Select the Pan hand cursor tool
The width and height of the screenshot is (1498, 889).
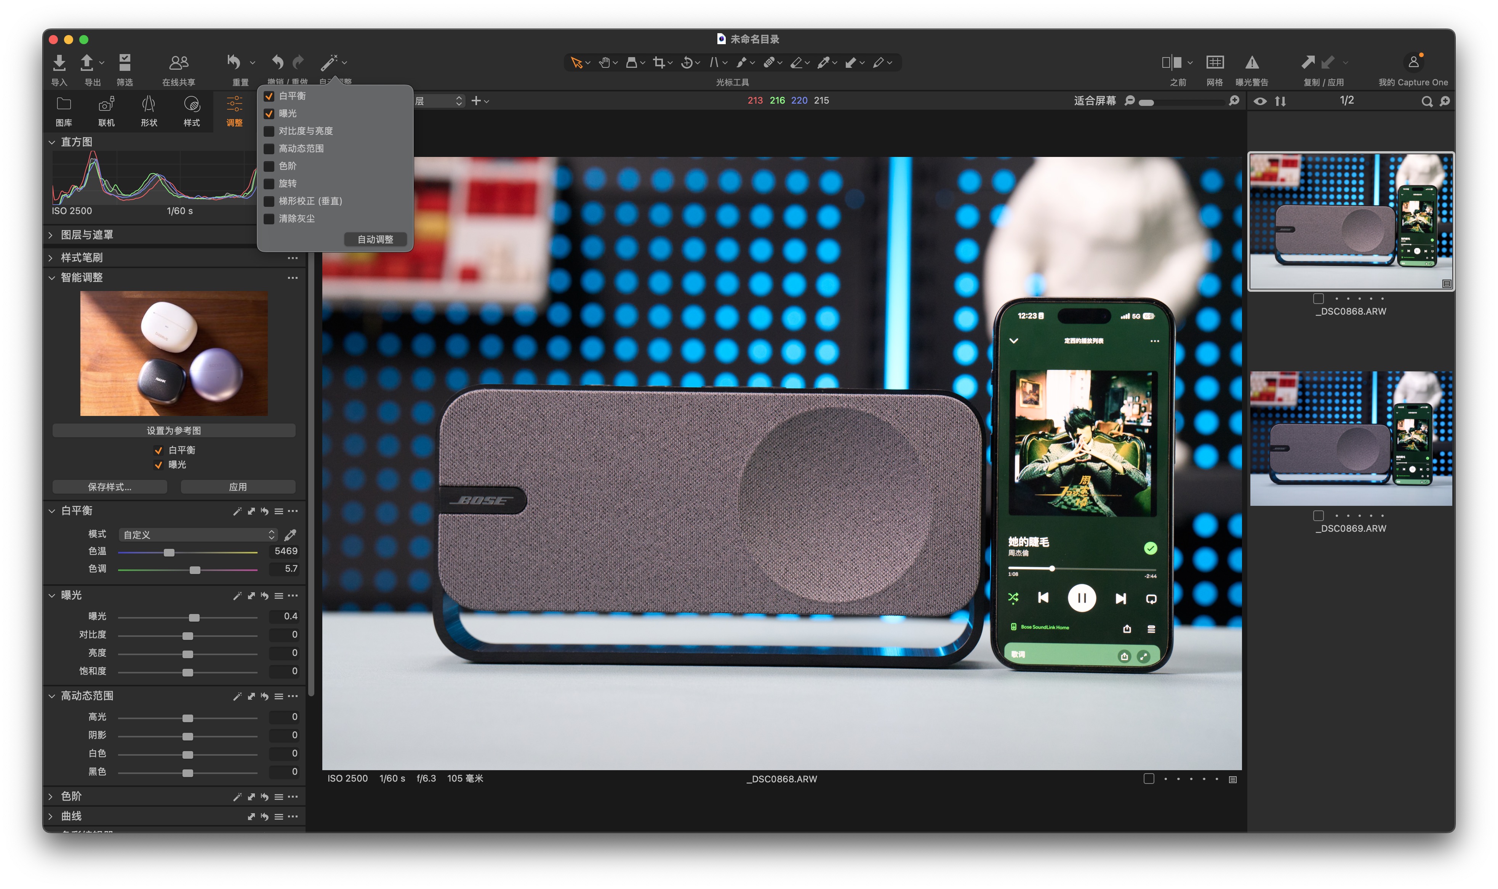point(605,62)
